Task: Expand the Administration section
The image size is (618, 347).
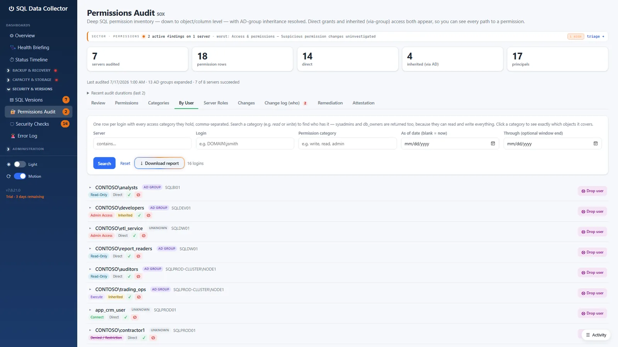Action: 25,149
